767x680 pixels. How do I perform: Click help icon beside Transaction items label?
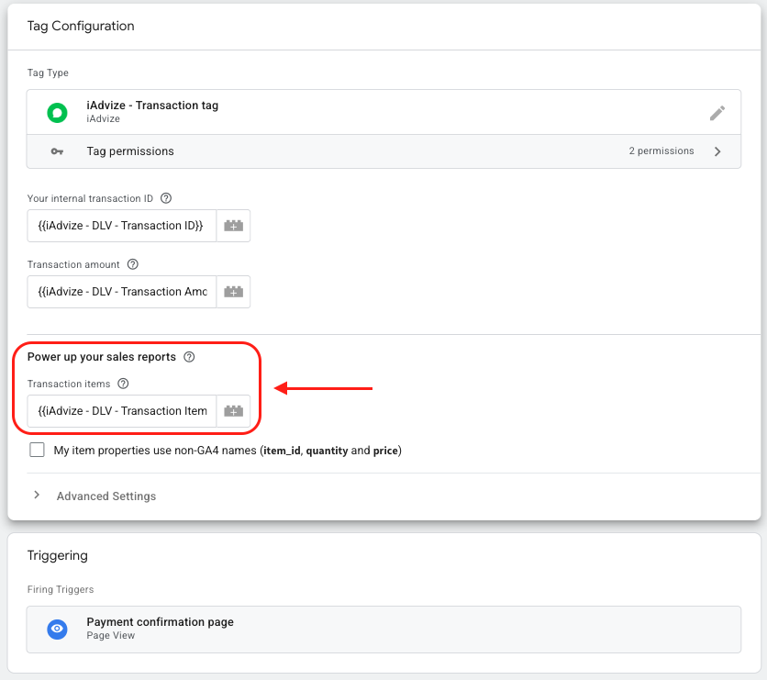tap(124, 385)
